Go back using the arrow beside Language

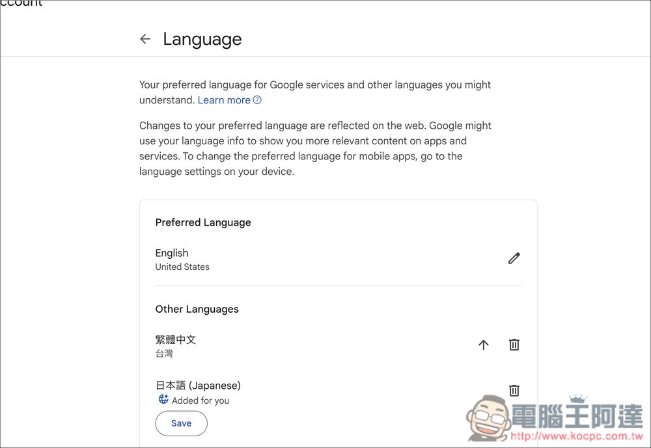[145, 39]
